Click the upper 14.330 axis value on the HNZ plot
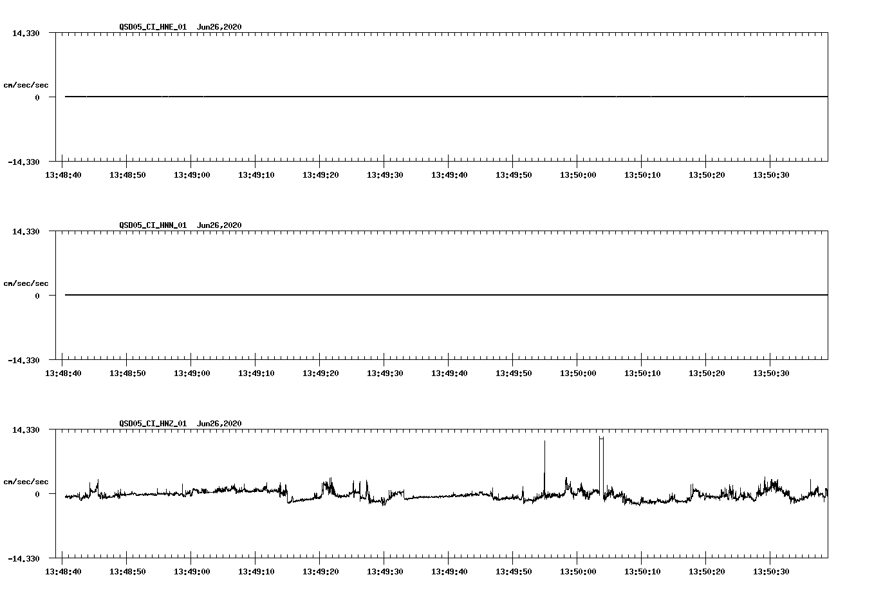Viewport: 874px width, 595px height. coord(26,430)
